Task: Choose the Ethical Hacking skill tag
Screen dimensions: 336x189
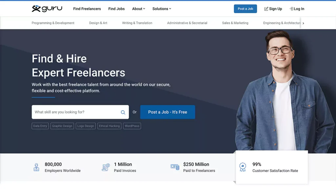Action: click(109, 126)
